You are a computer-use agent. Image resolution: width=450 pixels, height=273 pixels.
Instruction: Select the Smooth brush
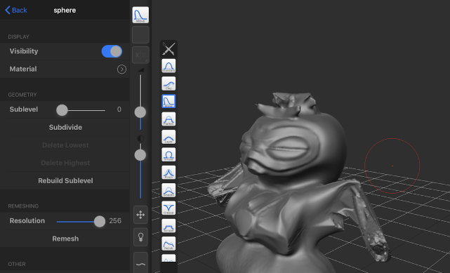pyautogui.click(x=168, y=190)
